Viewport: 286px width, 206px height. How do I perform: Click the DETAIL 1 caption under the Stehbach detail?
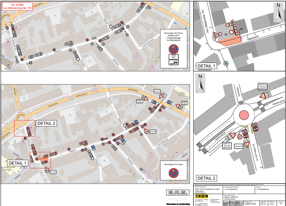pos(207,66)
